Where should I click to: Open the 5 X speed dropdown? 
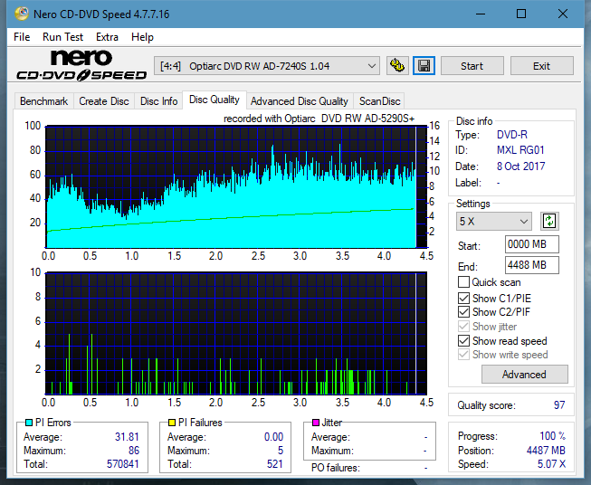click(494, 221)
